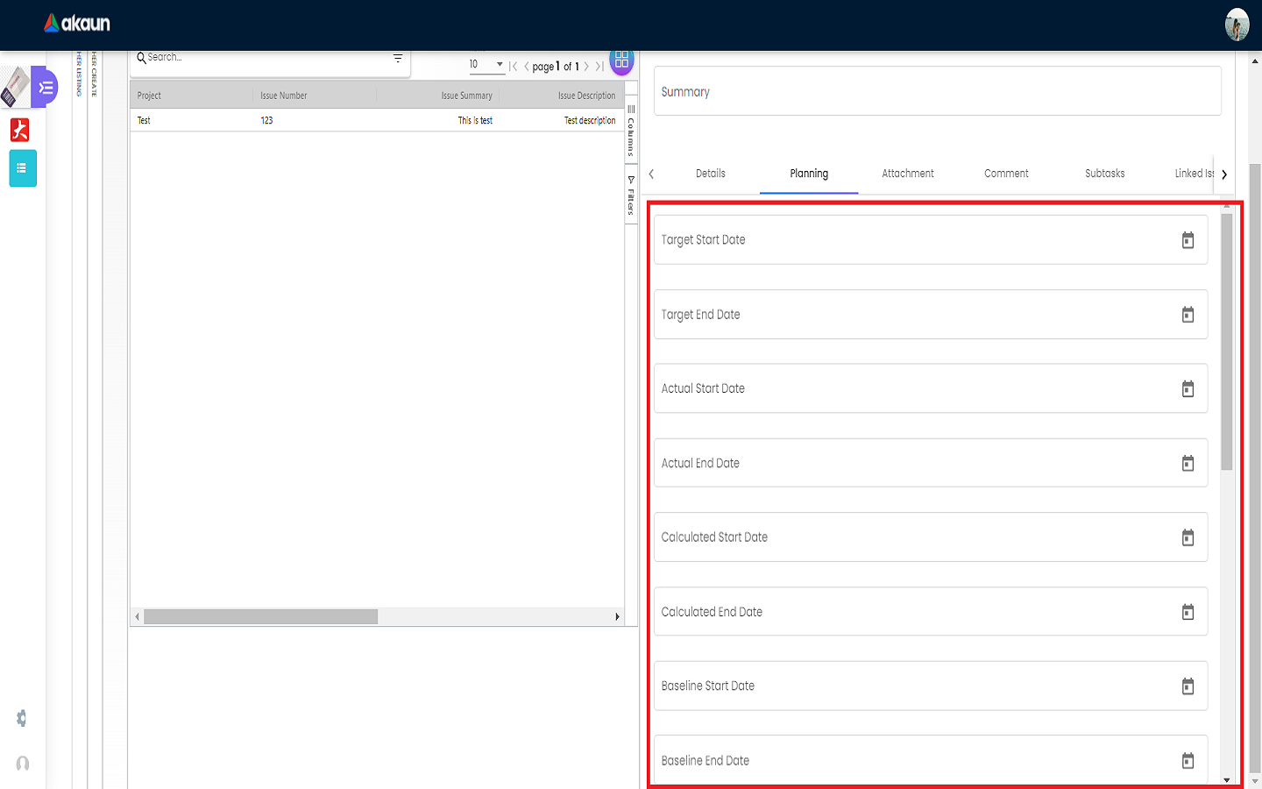Click into the Baseline Start Date field
Viewport: 1262px width, 789px height.
(931, 686)
